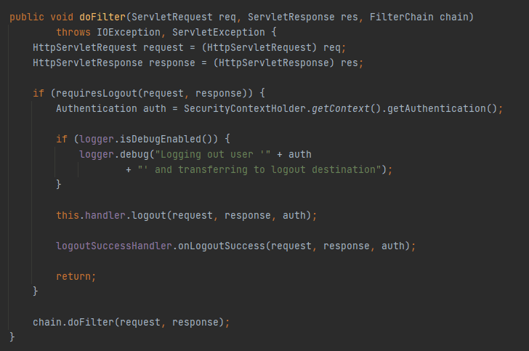Click the isDebugEnabled method call
This screenshot has width=529, height=351.
143,139
